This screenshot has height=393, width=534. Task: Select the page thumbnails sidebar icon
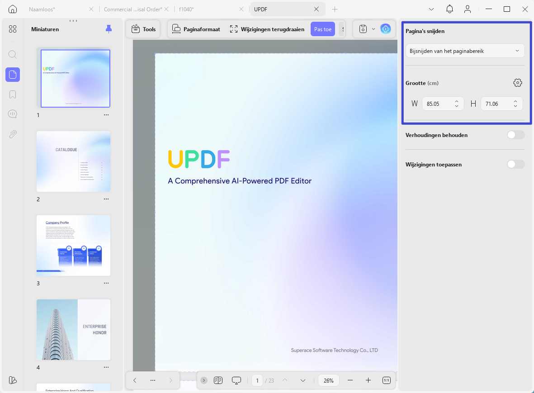(13, 75)
